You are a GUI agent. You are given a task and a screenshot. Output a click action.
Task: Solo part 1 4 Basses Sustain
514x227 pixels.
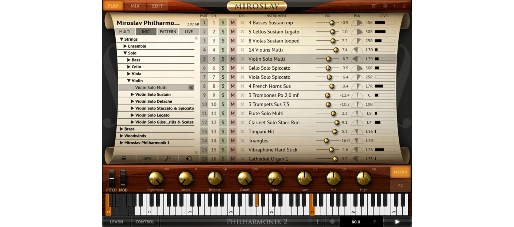click(x=223, y=23)
